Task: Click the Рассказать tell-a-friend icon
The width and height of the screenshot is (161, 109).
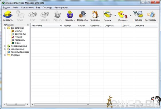Action: (x=151, y=15)
